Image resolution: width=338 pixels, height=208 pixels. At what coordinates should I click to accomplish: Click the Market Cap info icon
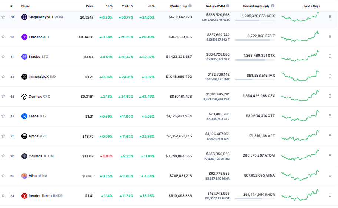tap(190, 6)
